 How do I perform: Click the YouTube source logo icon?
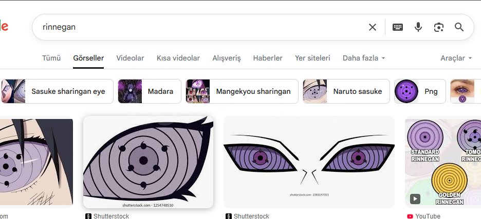pos(410,216)
